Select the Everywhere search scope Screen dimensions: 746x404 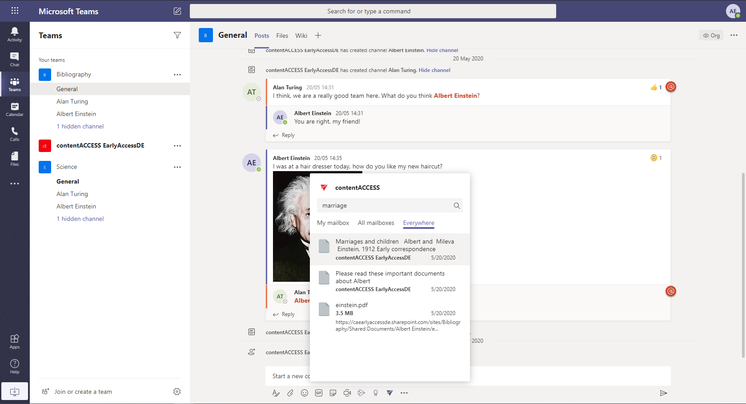418,223
